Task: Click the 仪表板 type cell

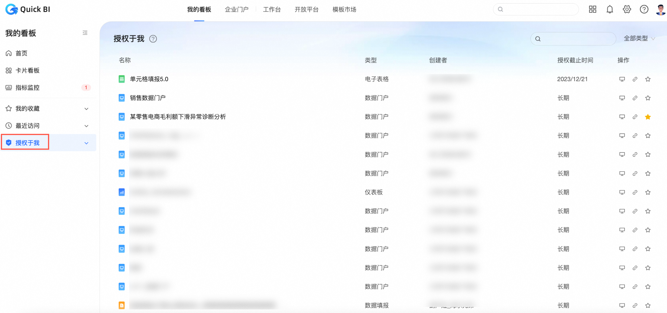Action: click(374, 192)
